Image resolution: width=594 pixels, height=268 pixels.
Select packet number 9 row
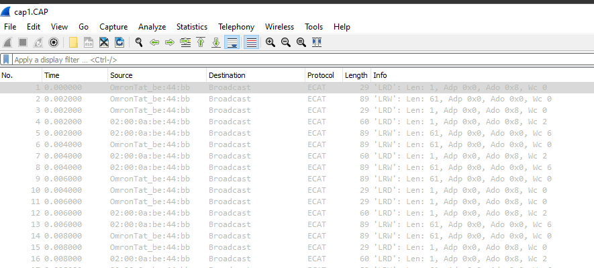click(297, 179)
